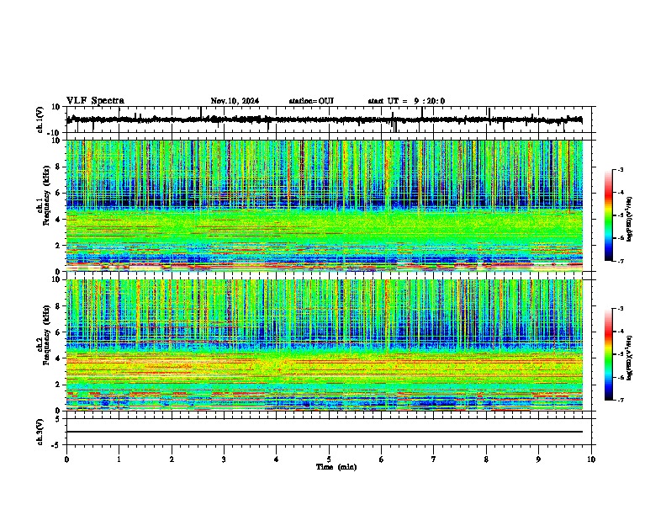The width and height of the screenshot is (666, 515).
Task: Click the flat ch.3 voltage trace line
Action: pos(325,432)
